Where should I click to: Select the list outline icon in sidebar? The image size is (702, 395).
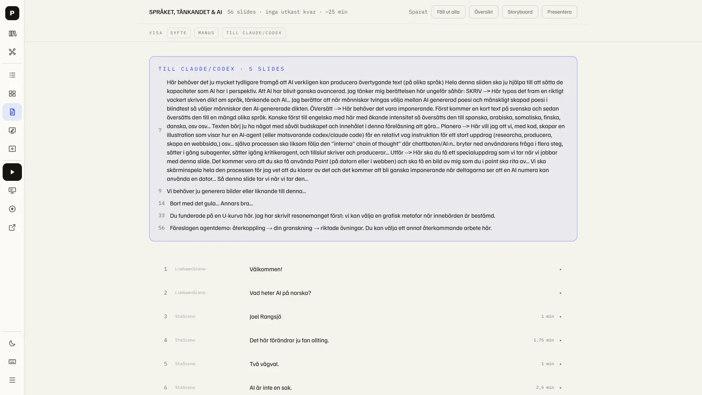[x=12, y=75]
